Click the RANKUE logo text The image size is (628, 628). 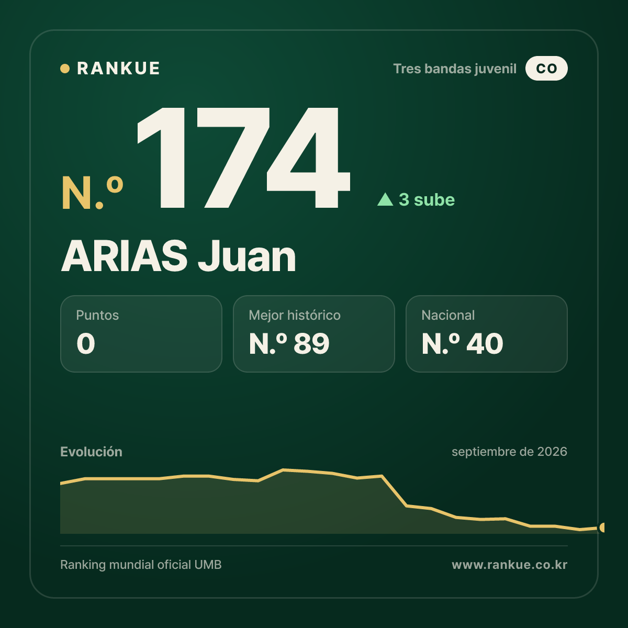(x=118, y=69)
